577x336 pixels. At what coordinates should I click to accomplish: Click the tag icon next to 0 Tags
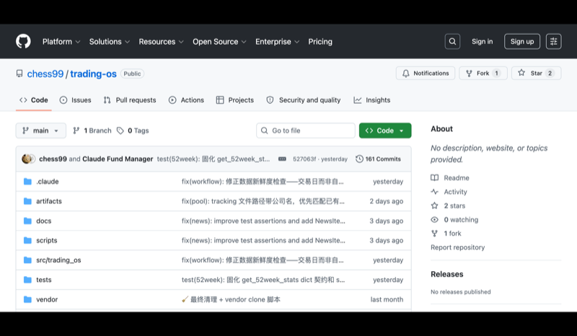coord(120,131)
